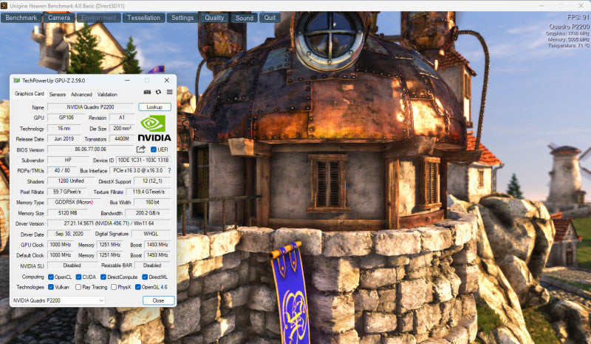Click the Device ID 10DE 1C31 value

[143, 160]
